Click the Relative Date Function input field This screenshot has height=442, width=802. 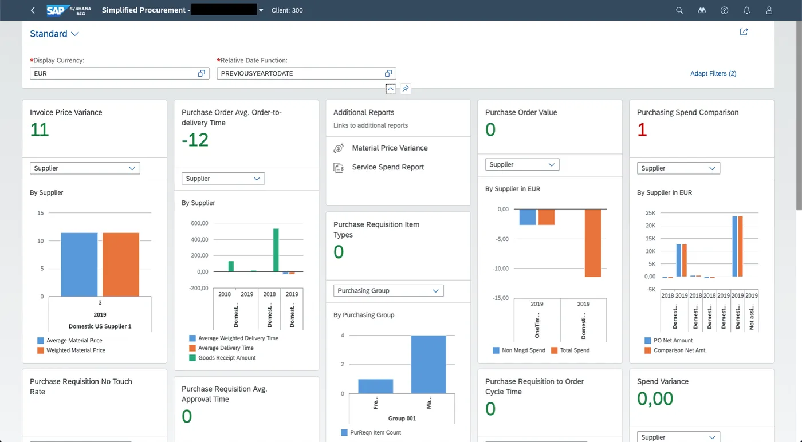[306, 73]
